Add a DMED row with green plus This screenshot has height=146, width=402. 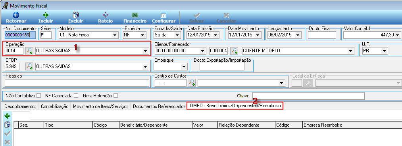click(7, 116)
